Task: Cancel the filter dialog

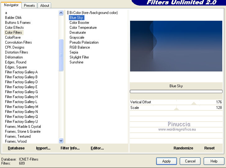Action: point(190,161)
